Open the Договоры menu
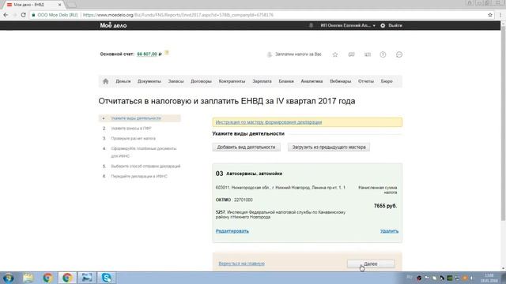This screenshot has height=284, width=506. [x=201, y=81]
